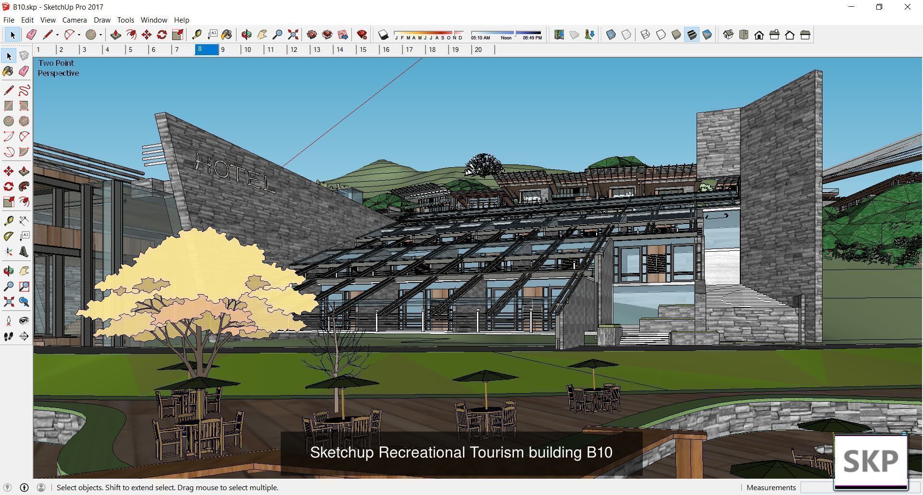Switch to the Top view icon
The height and width of the screenshot is (495, 923).
pyautogui.click(x=744, y=35)
